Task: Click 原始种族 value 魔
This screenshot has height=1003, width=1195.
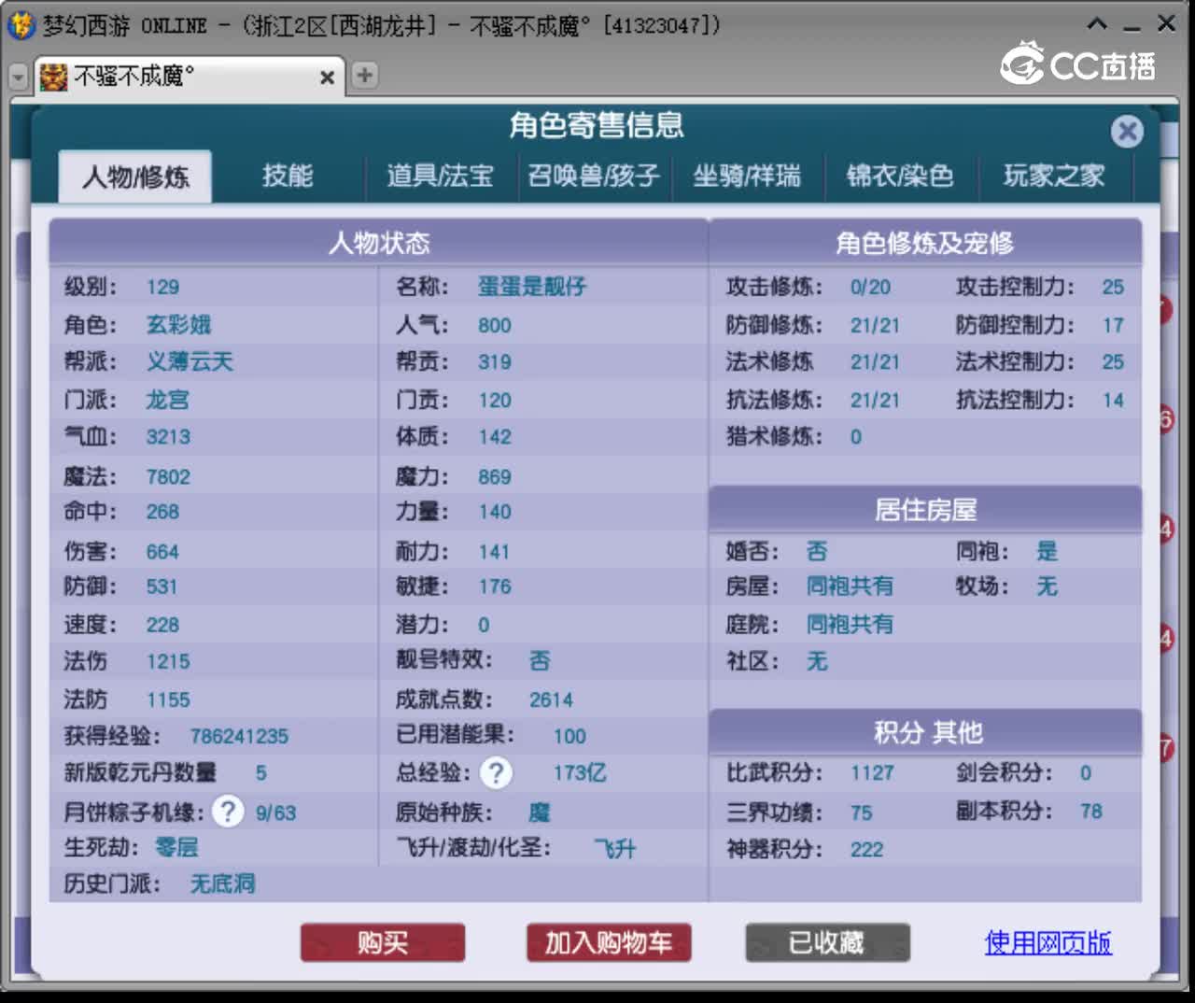Action: pyautogui.click(x=540, y=812)
